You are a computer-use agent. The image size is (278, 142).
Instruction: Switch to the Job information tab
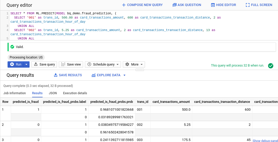(15, 93)
